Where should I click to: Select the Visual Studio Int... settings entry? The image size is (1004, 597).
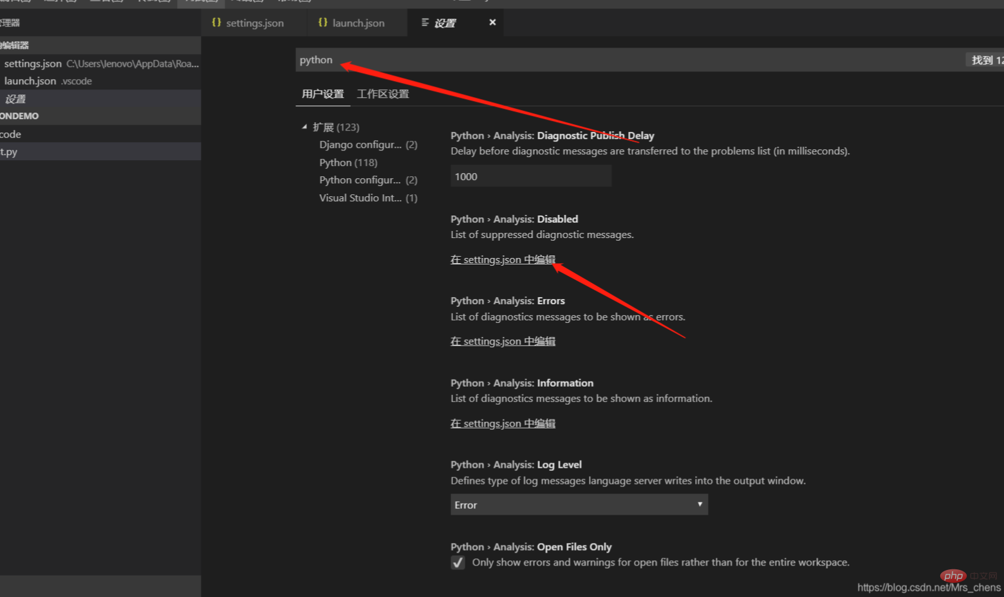coord(360,197)
